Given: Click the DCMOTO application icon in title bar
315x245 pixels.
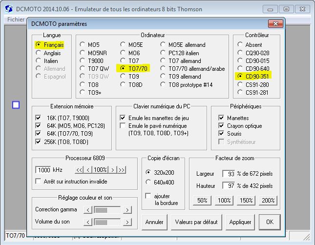Looking at the screenshot, I should (9, 9).
